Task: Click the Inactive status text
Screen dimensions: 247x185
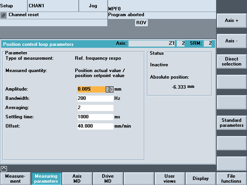Action: (159, 65)
